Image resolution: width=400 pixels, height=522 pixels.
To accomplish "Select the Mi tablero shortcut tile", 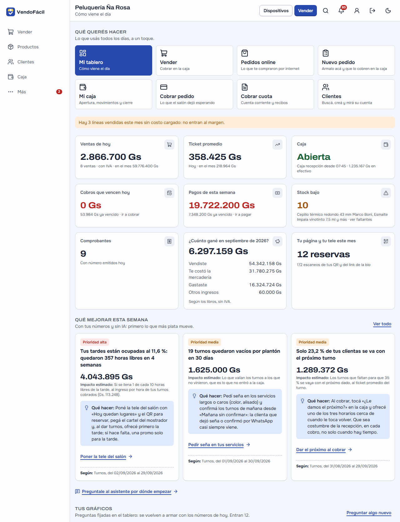I will (113, 60).
